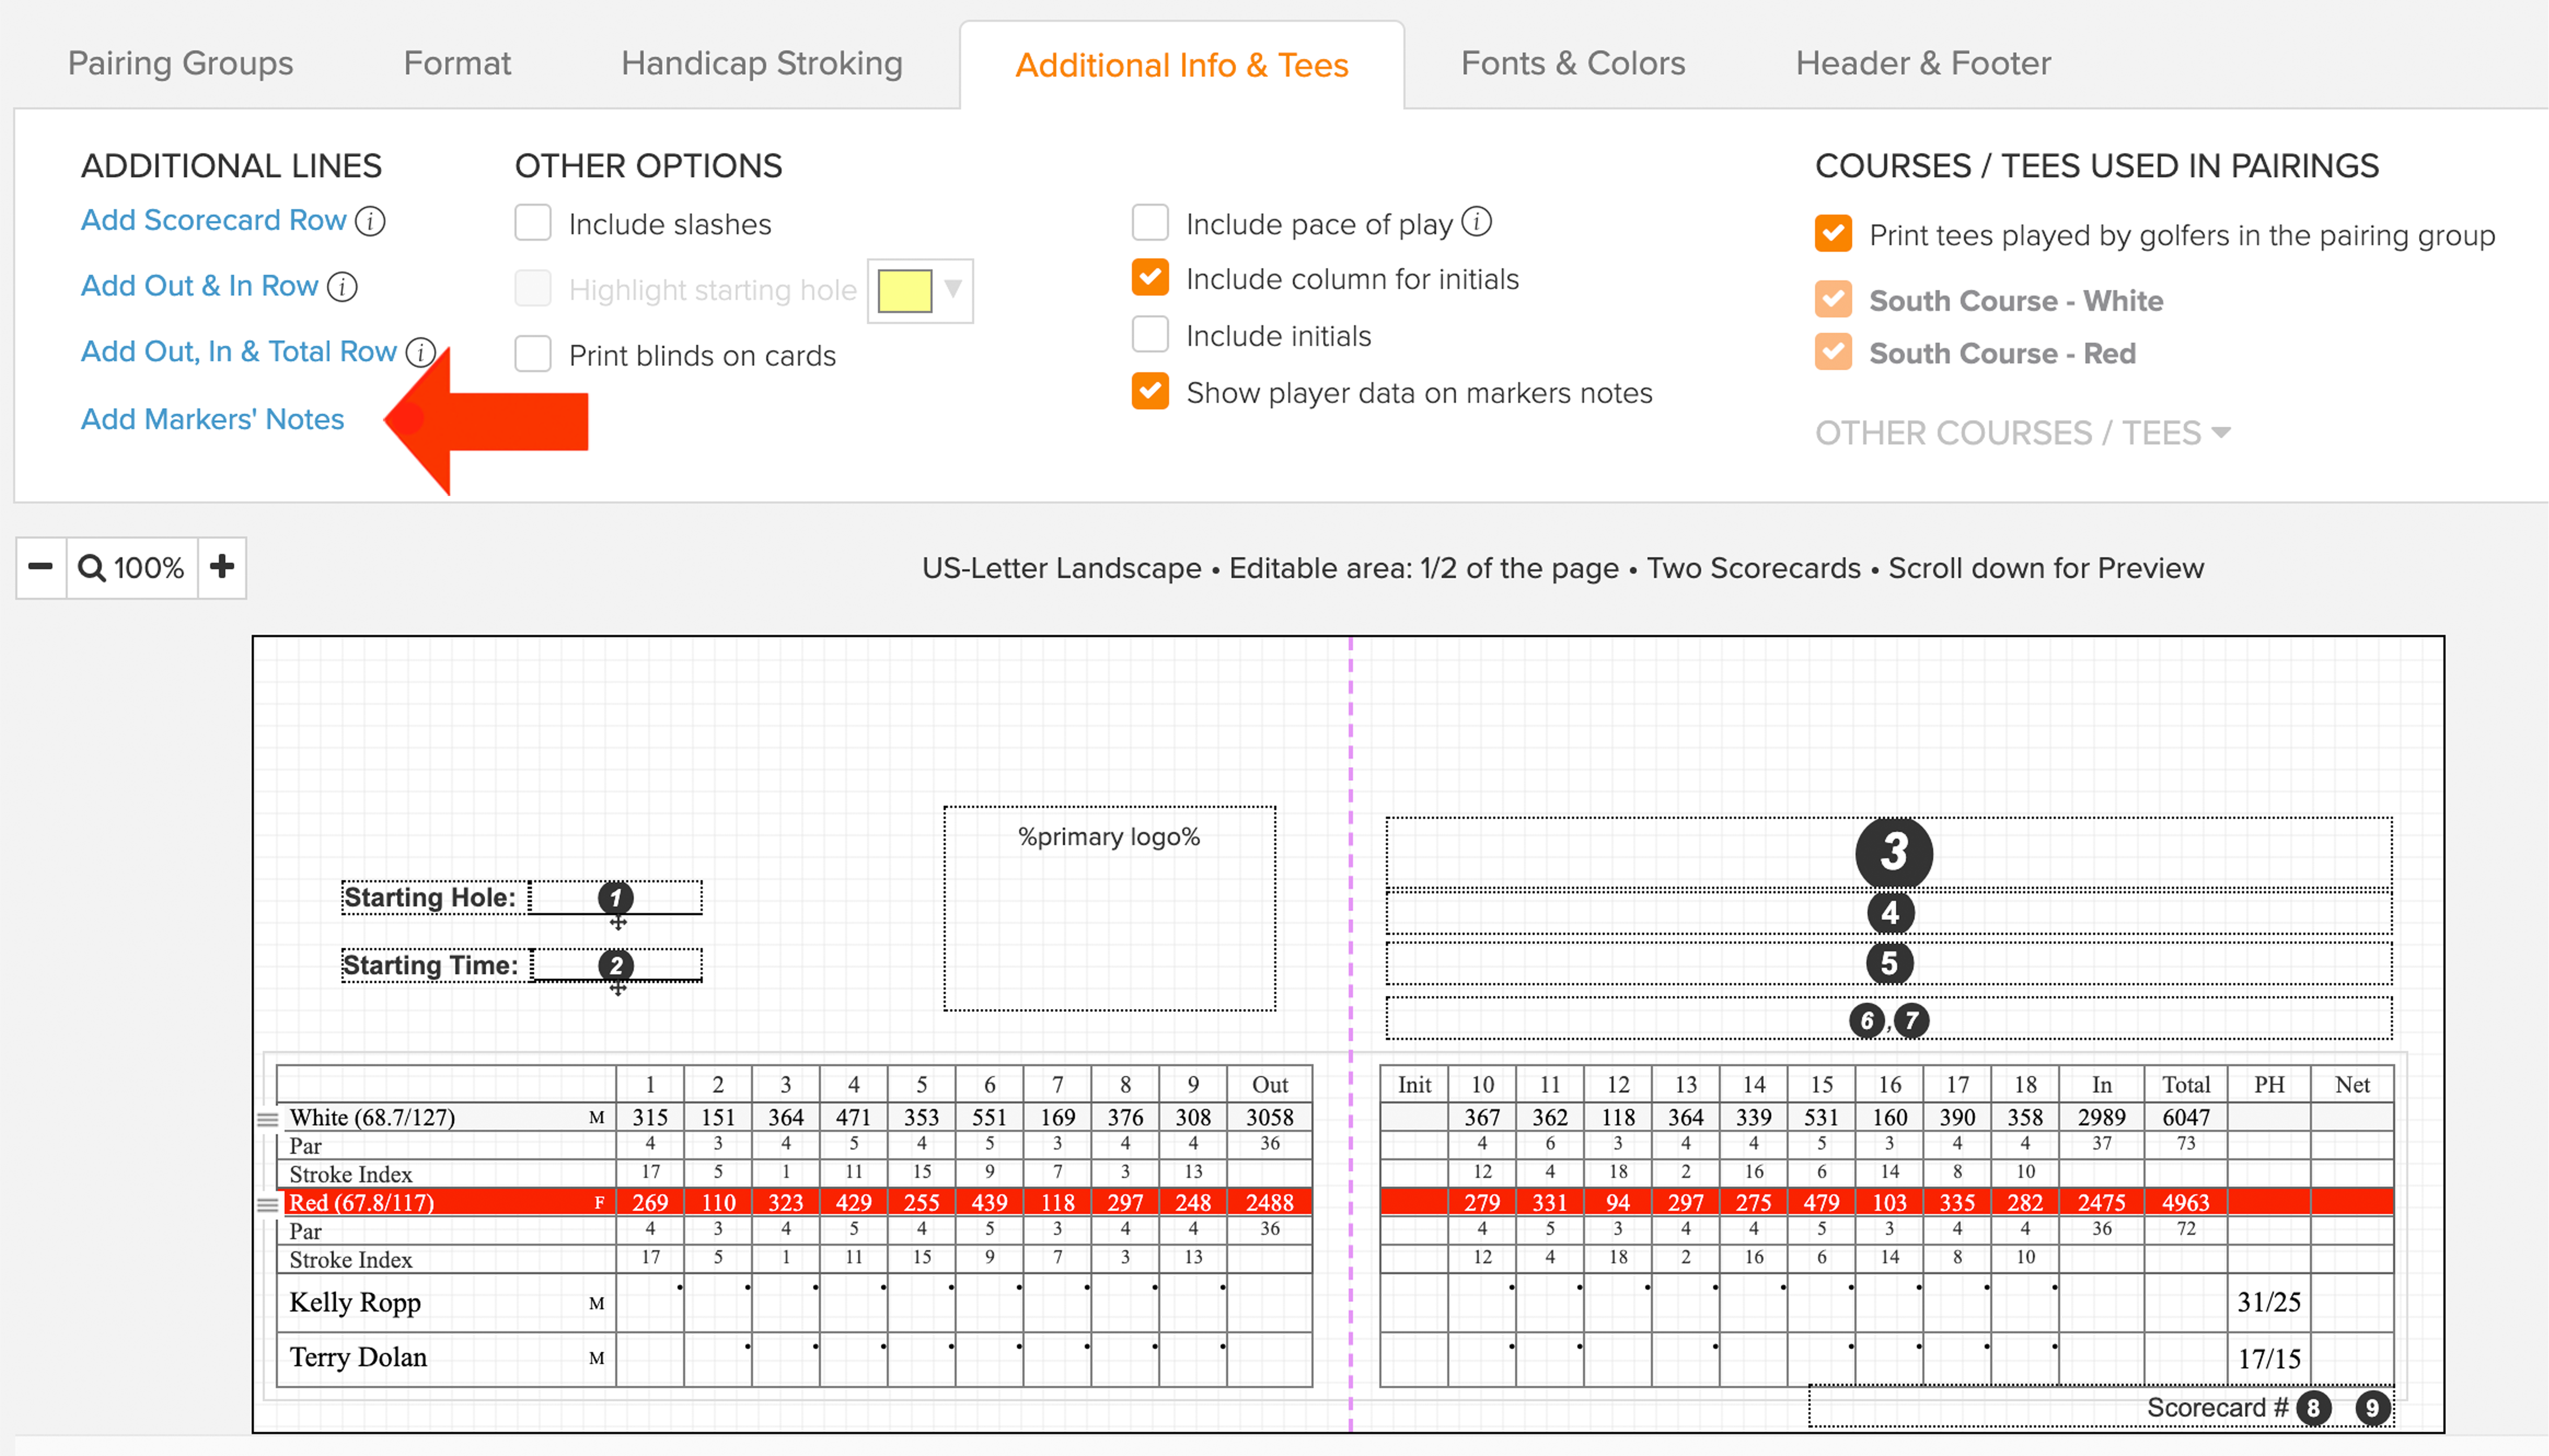Image resolution: width=2549 pixels, height=1456 pixels.
Task: Check the Include initials option
Action: [x=1150, y=335]
